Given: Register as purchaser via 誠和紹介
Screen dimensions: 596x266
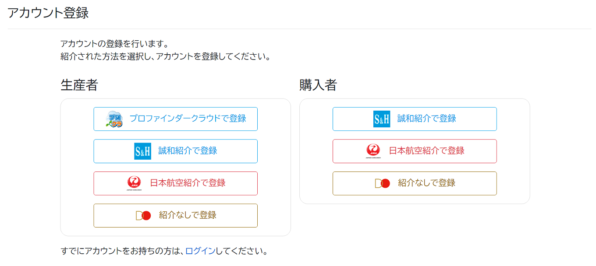Looking at the screenshot, I should point(414,119).
